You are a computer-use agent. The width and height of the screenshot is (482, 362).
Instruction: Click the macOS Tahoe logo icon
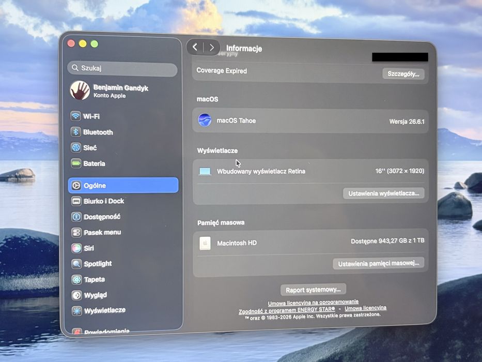click(x=205, y=120)
